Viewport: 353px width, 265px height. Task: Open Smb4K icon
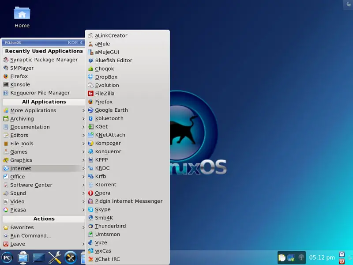point(90,218)
